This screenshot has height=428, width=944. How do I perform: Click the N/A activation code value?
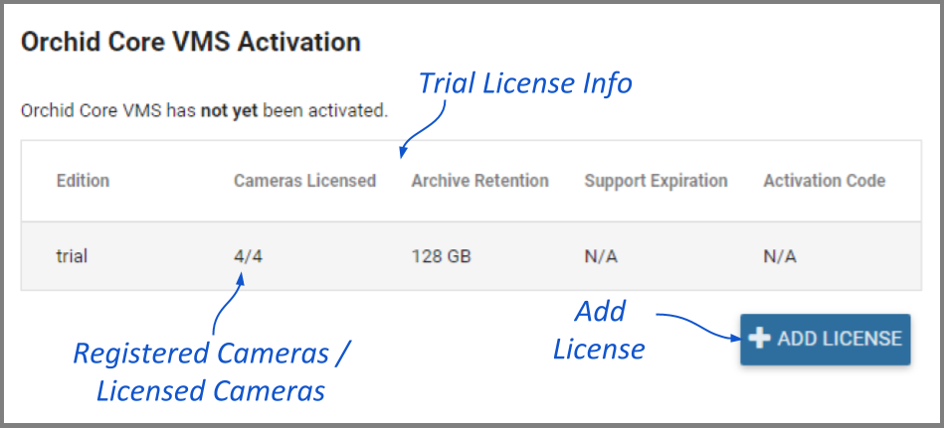[780, 256]
